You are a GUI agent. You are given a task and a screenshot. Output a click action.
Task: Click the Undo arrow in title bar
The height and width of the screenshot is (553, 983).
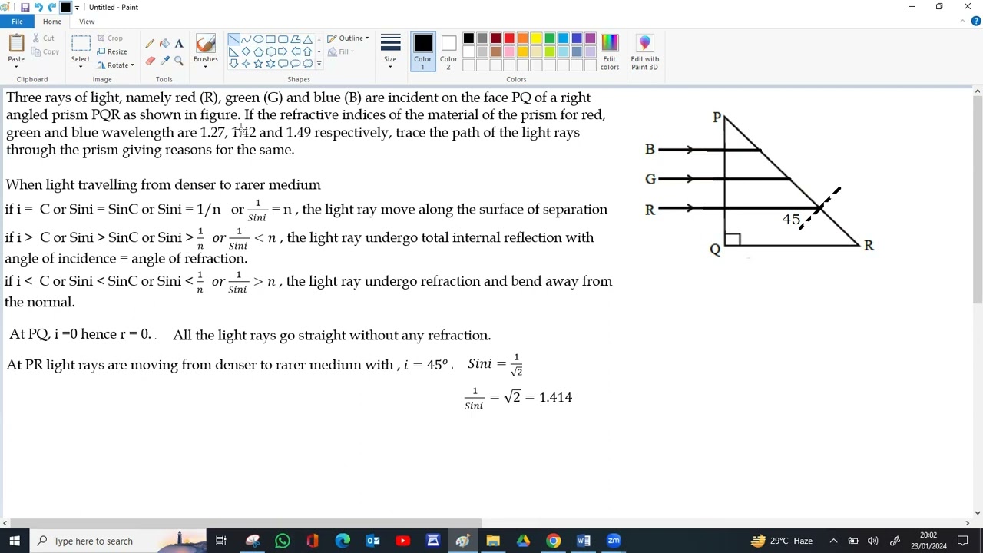tap(38, 7)
